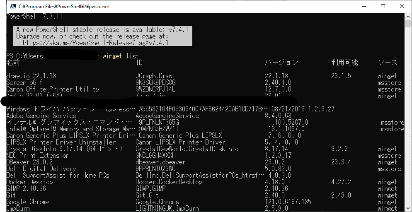Image resolution: width=412 pixels, height=212 pixels.
Task: Click GIMP.GIMP ID
Action: (x=150, y=188)
